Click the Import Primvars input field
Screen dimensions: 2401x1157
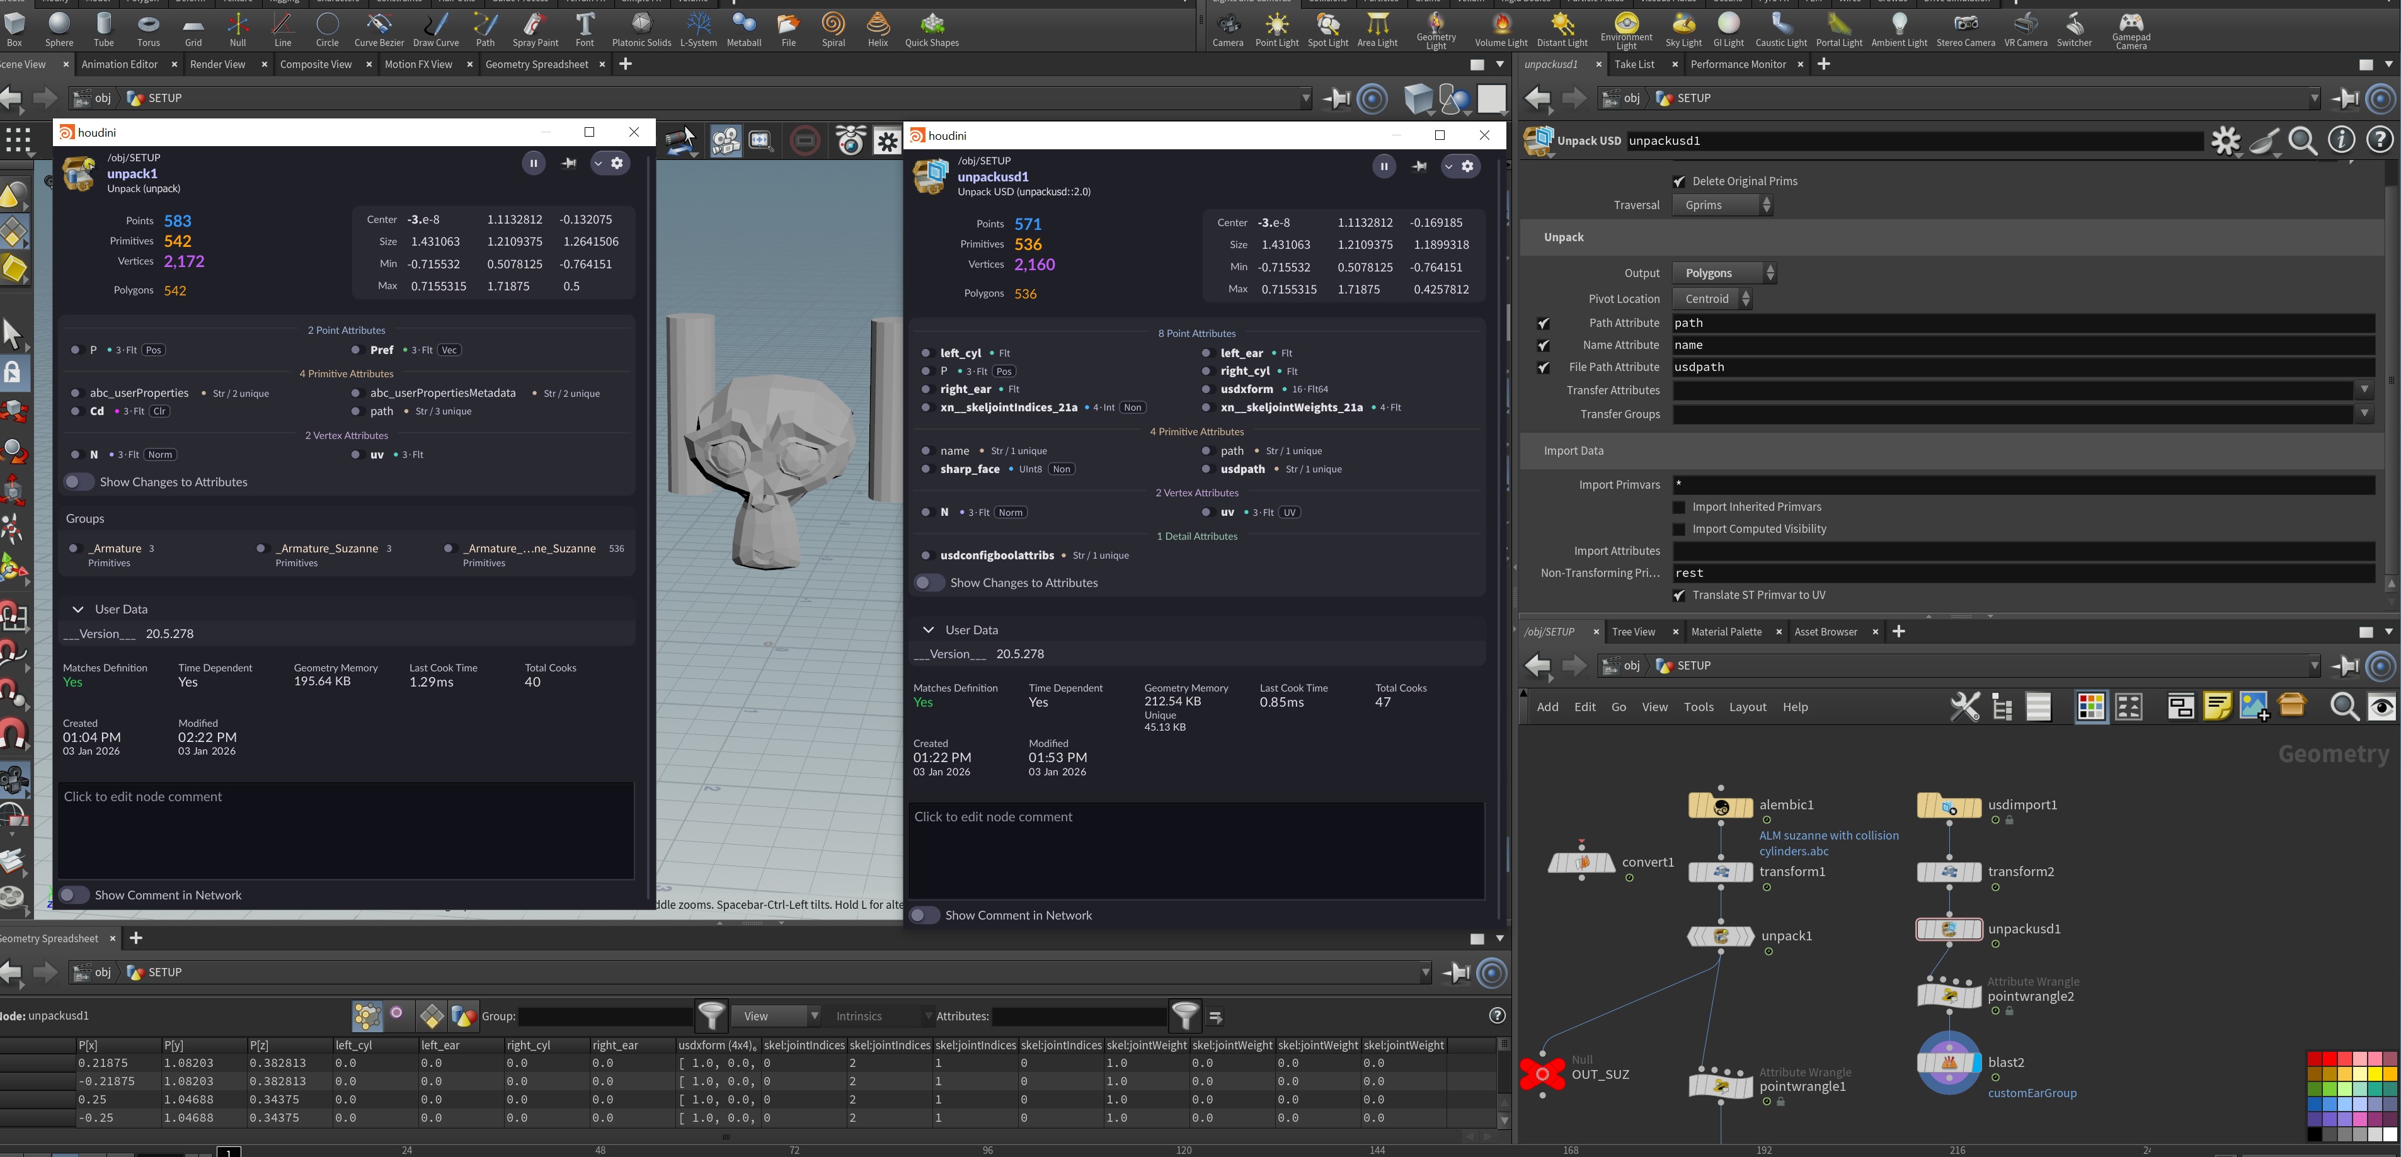coord(2022,484)
